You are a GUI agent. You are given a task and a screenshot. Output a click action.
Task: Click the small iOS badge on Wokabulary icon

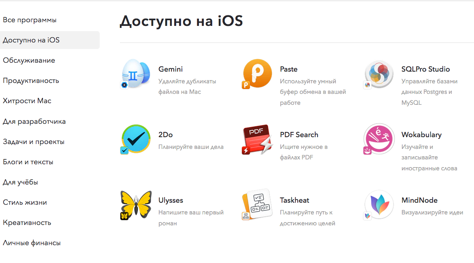367,151
